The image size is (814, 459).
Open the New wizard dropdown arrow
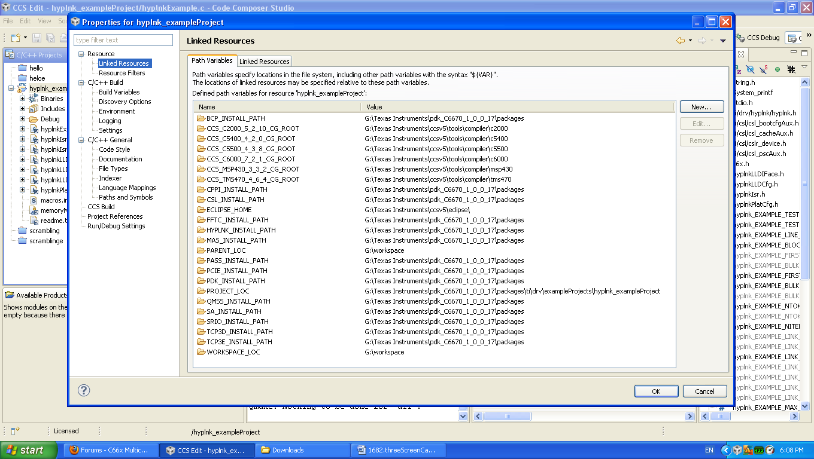[x=25, y=38]
